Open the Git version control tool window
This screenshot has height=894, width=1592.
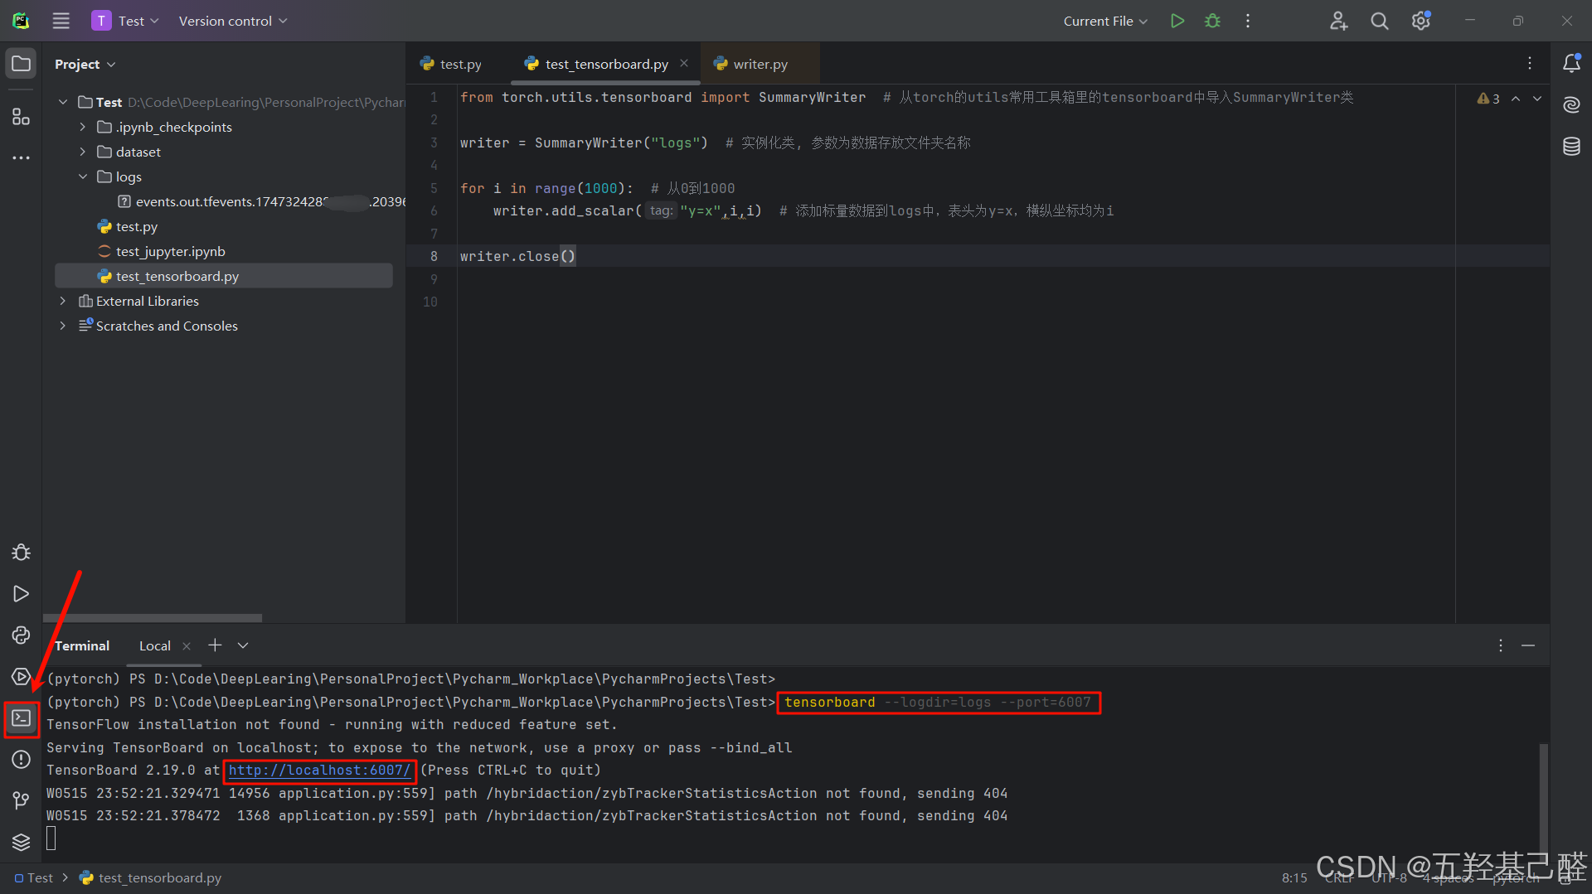pos(22,800)
